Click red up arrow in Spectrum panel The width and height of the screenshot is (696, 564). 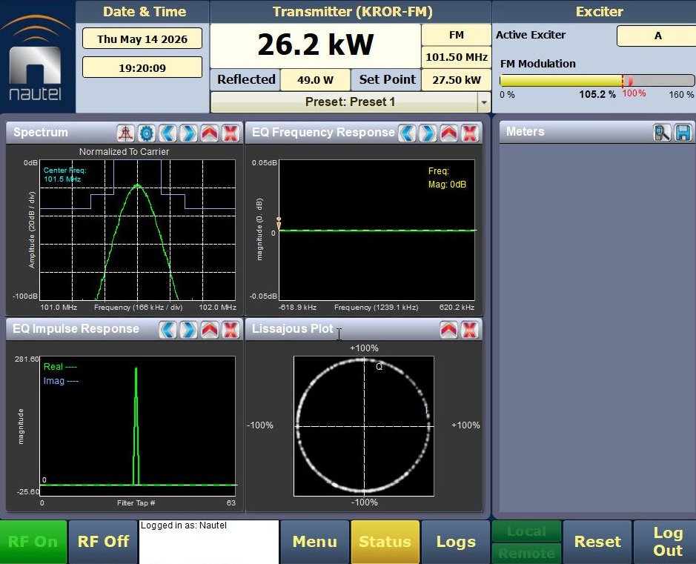coord(210,133)
